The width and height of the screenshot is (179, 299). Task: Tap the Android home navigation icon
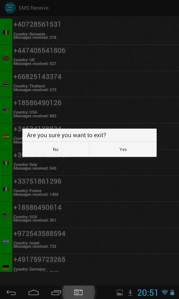point(34,292)
